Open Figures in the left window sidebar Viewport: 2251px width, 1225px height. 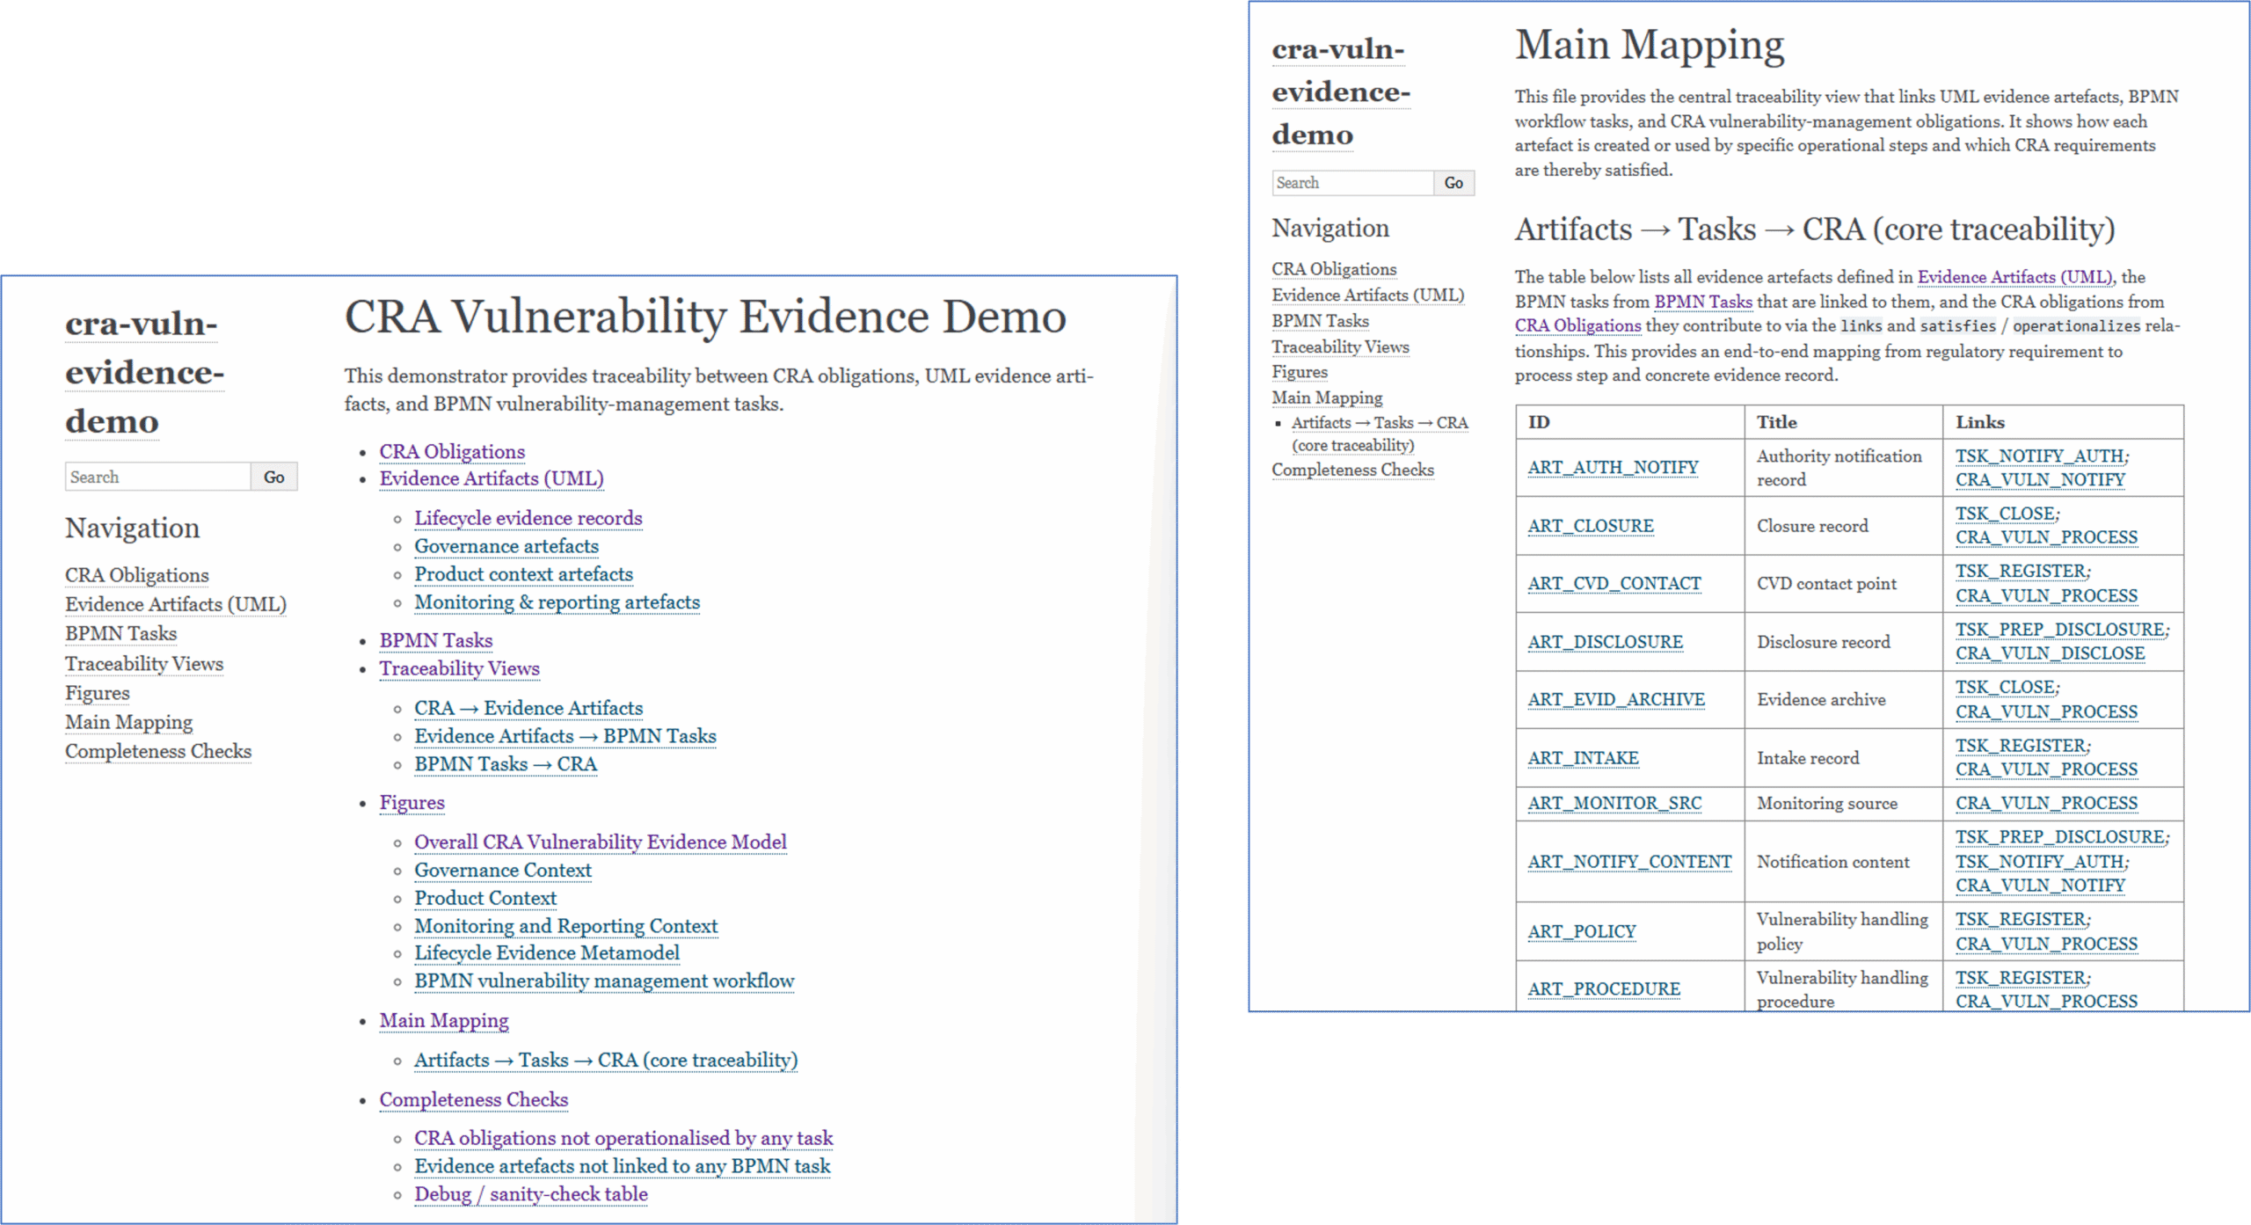click(x=98, y=693)
